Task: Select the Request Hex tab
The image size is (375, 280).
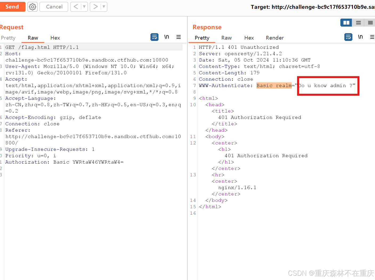Action: (55, 38)
